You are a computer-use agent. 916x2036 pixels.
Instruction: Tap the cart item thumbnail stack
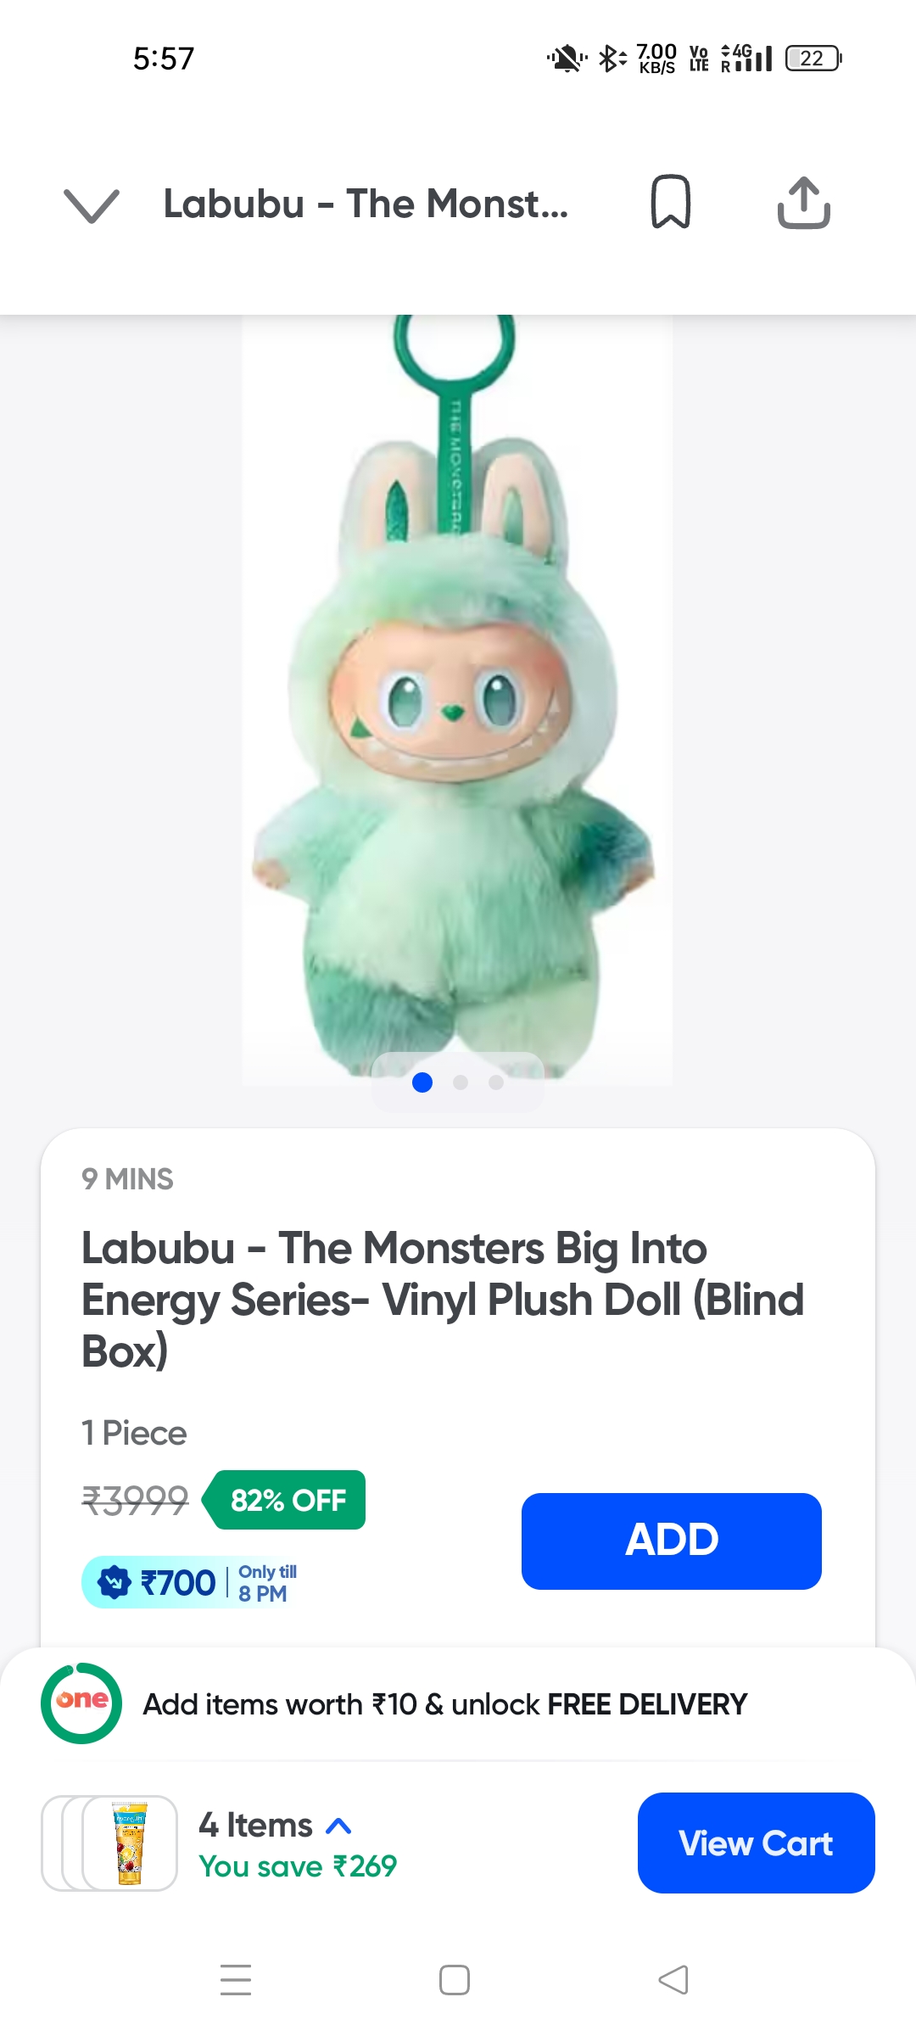coord(109,1843)
